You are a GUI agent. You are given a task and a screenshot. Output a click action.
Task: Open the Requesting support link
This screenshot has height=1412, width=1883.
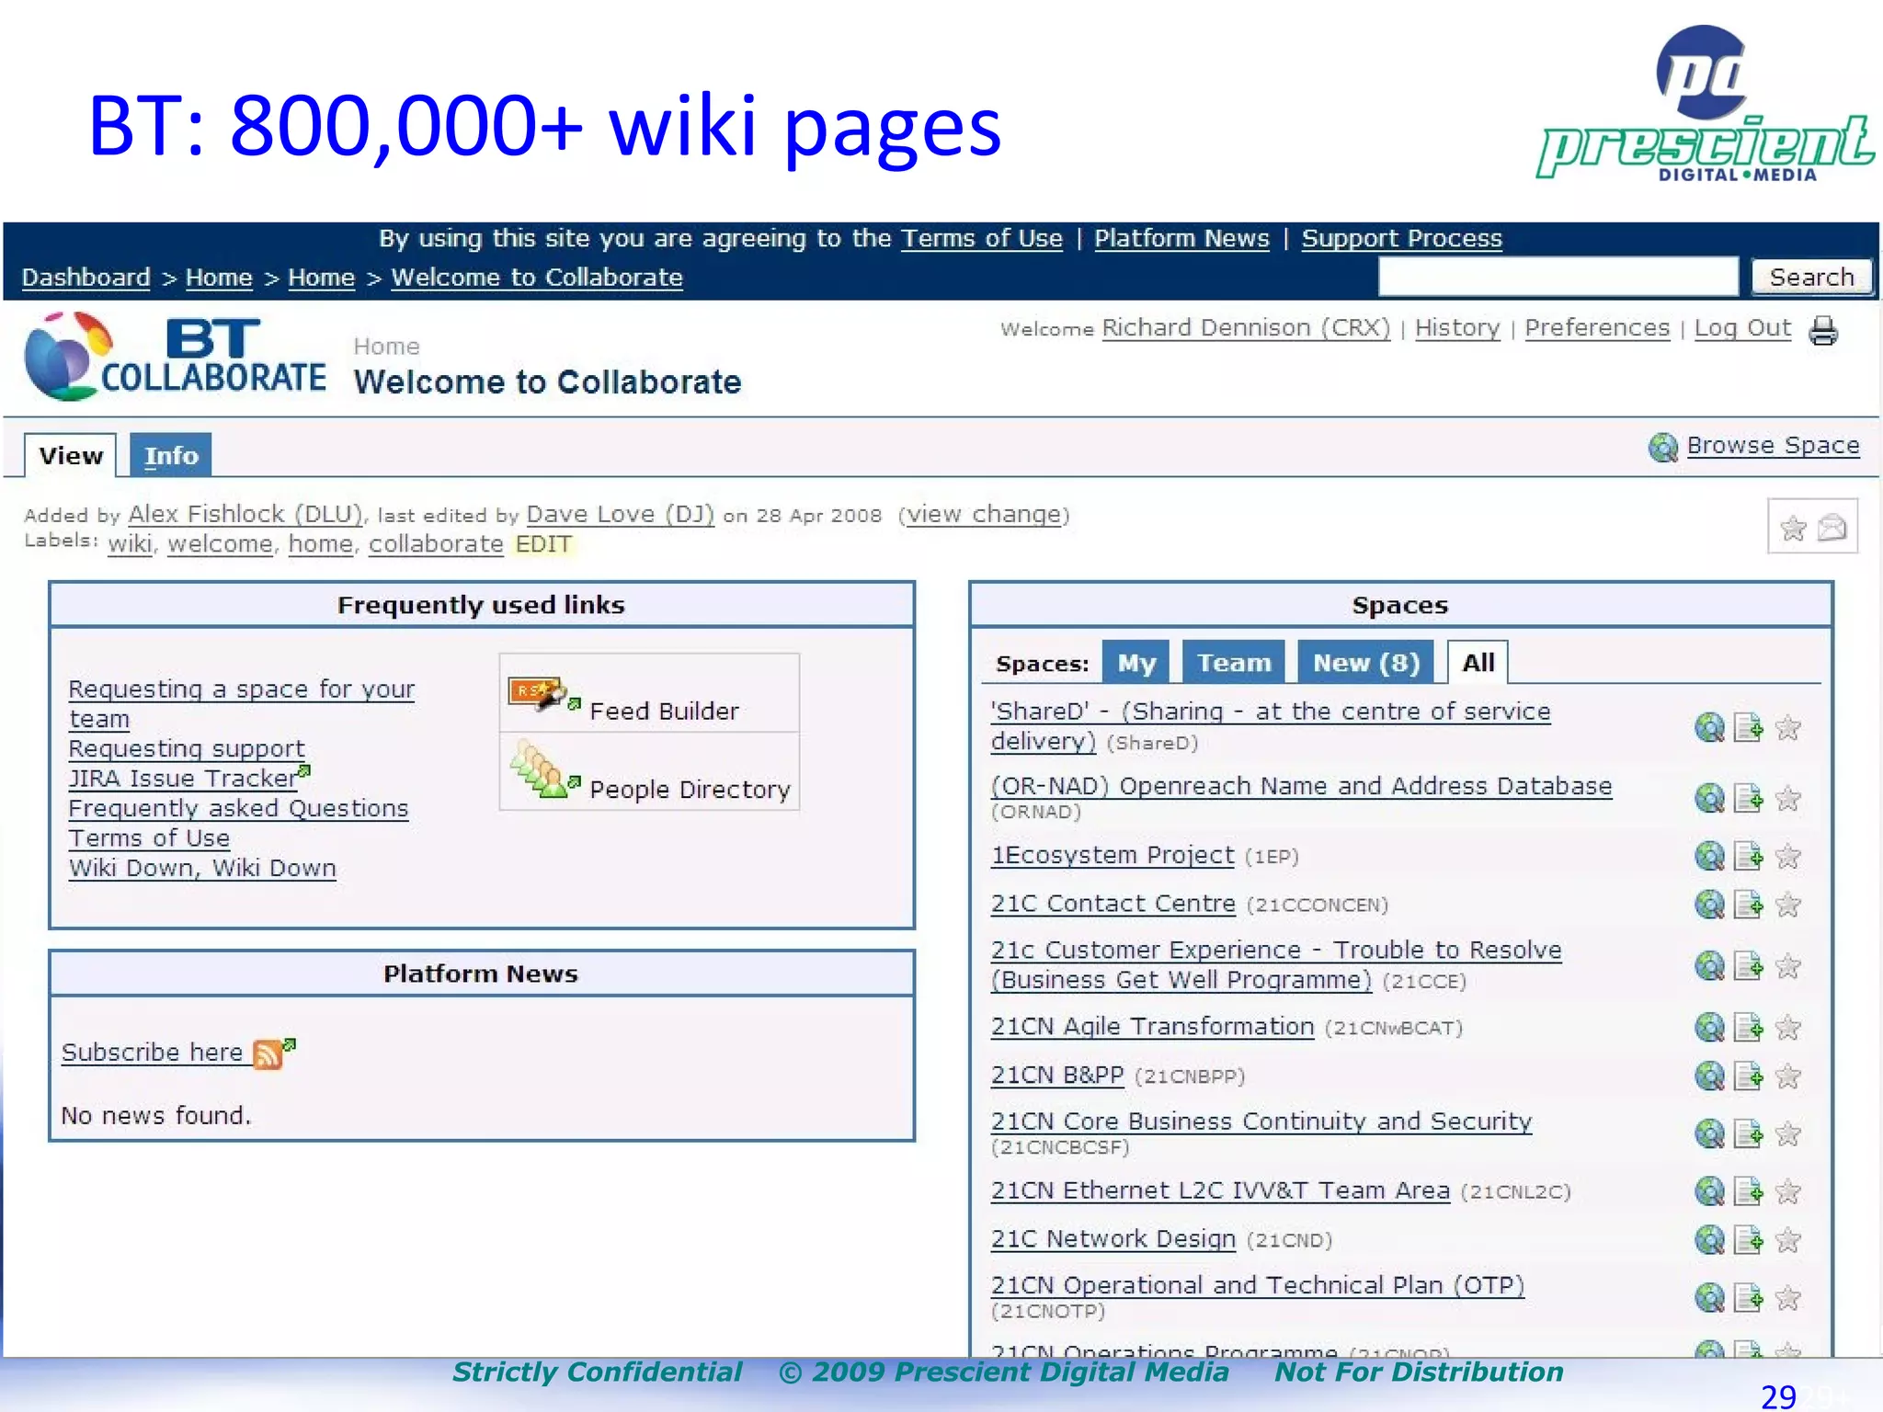(187, 748)
